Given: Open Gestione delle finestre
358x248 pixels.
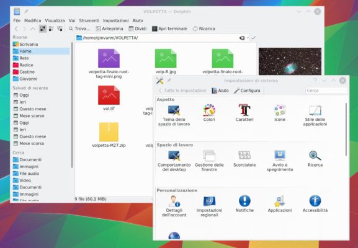Looking at the screenshot, I should coord(209,161).
